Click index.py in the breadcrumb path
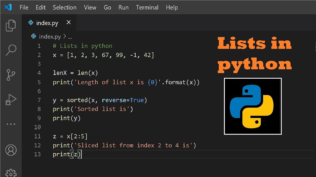Viewport: 316px width, 177px height. click(50, 36)
